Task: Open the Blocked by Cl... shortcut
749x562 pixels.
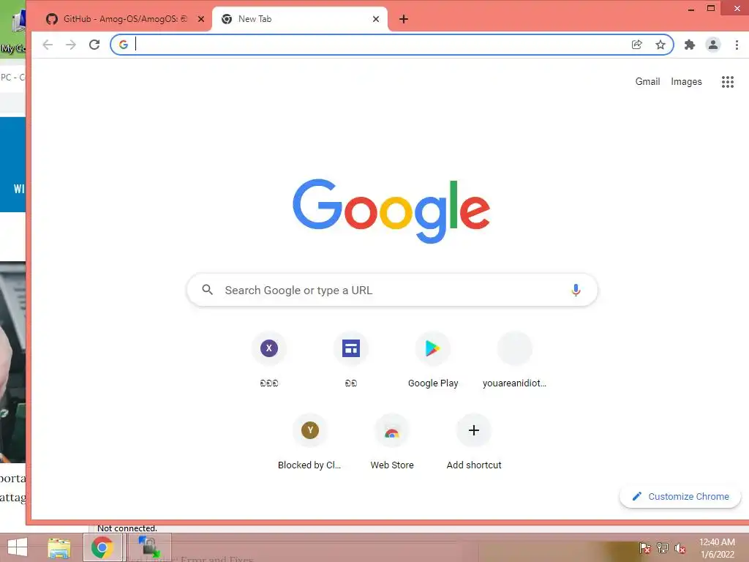Action: 310,430
